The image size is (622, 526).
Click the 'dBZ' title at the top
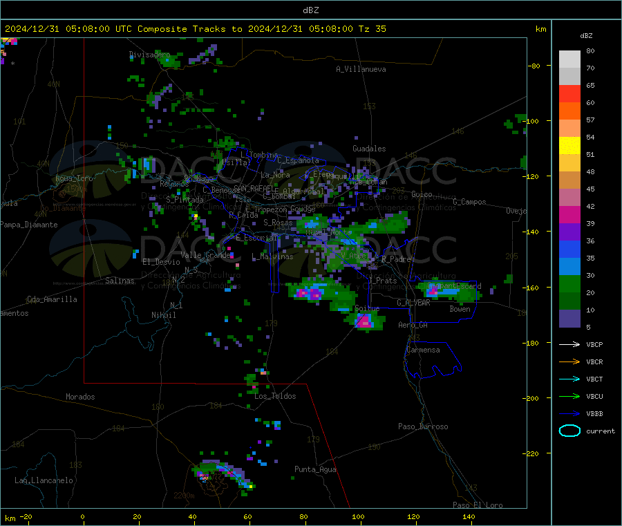(x=310, y=10)
